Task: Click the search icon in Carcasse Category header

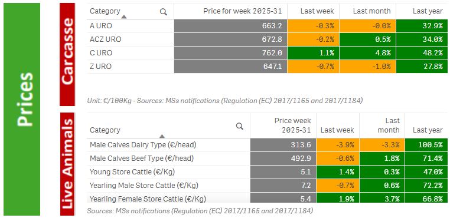Action: tap(164, 12)
